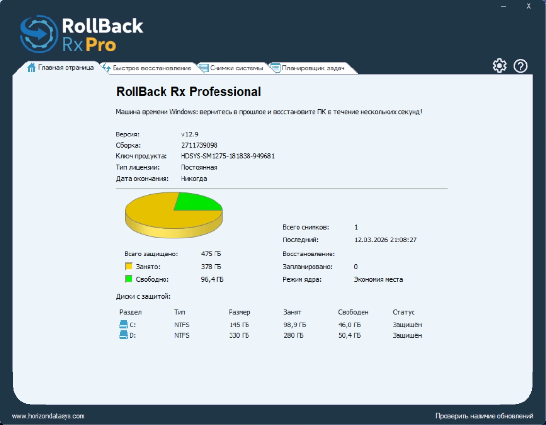Viewport: 546px width, 425px height.
Task: Click the RollBack Rx Professional heading
Action: [188, 92]
